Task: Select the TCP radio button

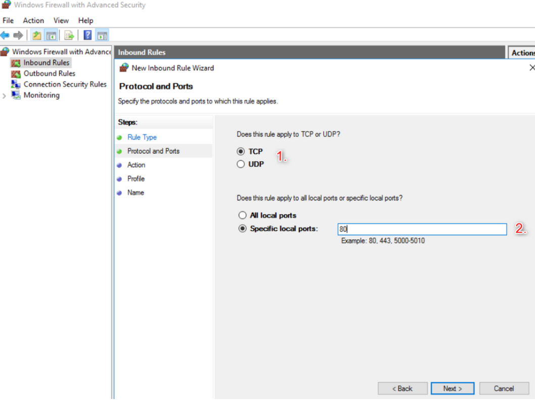Action: tap(241, 151)
